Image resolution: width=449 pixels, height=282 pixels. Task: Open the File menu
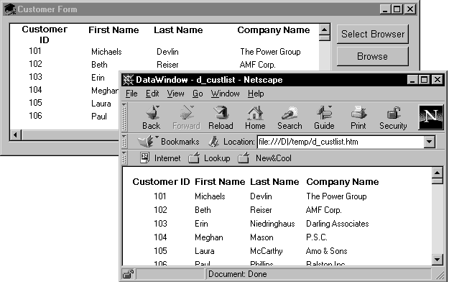(131, 94)
